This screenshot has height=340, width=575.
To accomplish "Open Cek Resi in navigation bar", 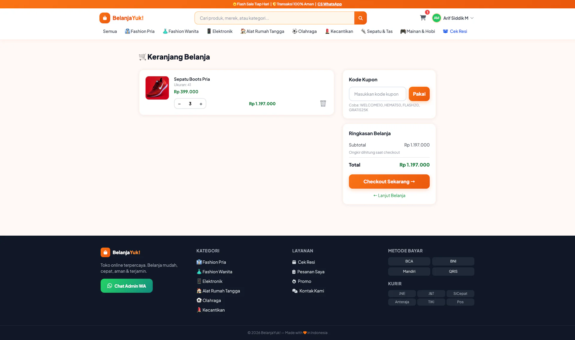I will coord(455,31).
